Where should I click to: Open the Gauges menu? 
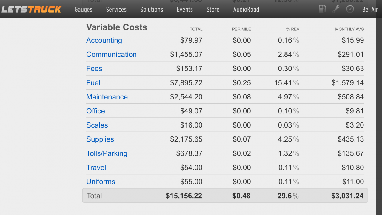[83, 10]
